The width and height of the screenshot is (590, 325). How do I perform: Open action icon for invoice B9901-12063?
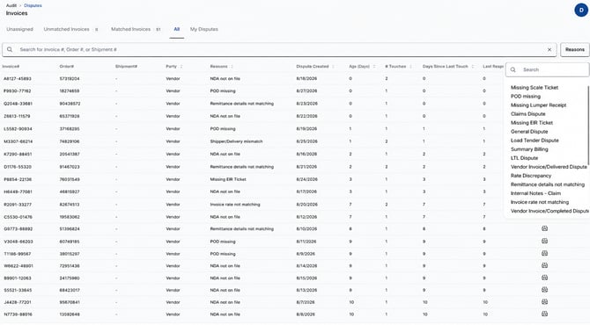(544, 278)
